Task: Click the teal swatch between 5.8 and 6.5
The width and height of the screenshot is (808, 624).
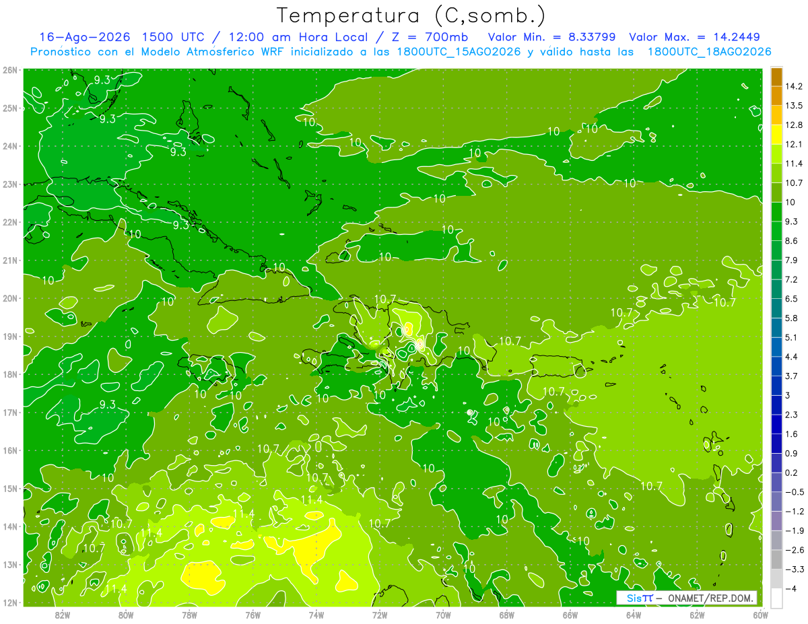Action: [x=776, y=308]
